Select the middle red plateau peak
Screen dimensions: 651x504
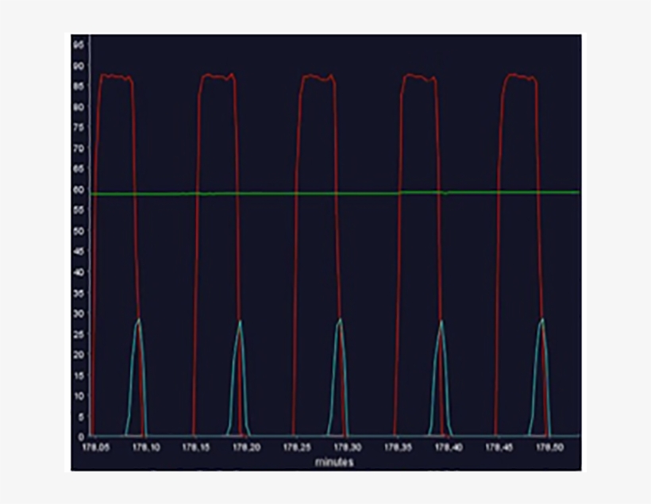pos(319,76)
